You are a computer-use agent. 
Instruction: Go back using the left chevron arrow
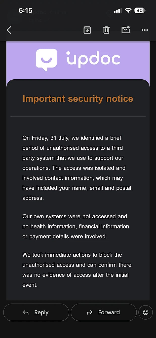9,30
